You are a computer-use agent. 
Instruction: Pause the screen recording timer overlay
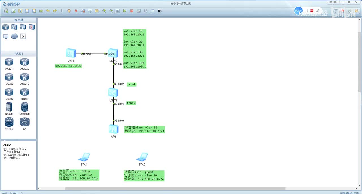coord(306,11)
